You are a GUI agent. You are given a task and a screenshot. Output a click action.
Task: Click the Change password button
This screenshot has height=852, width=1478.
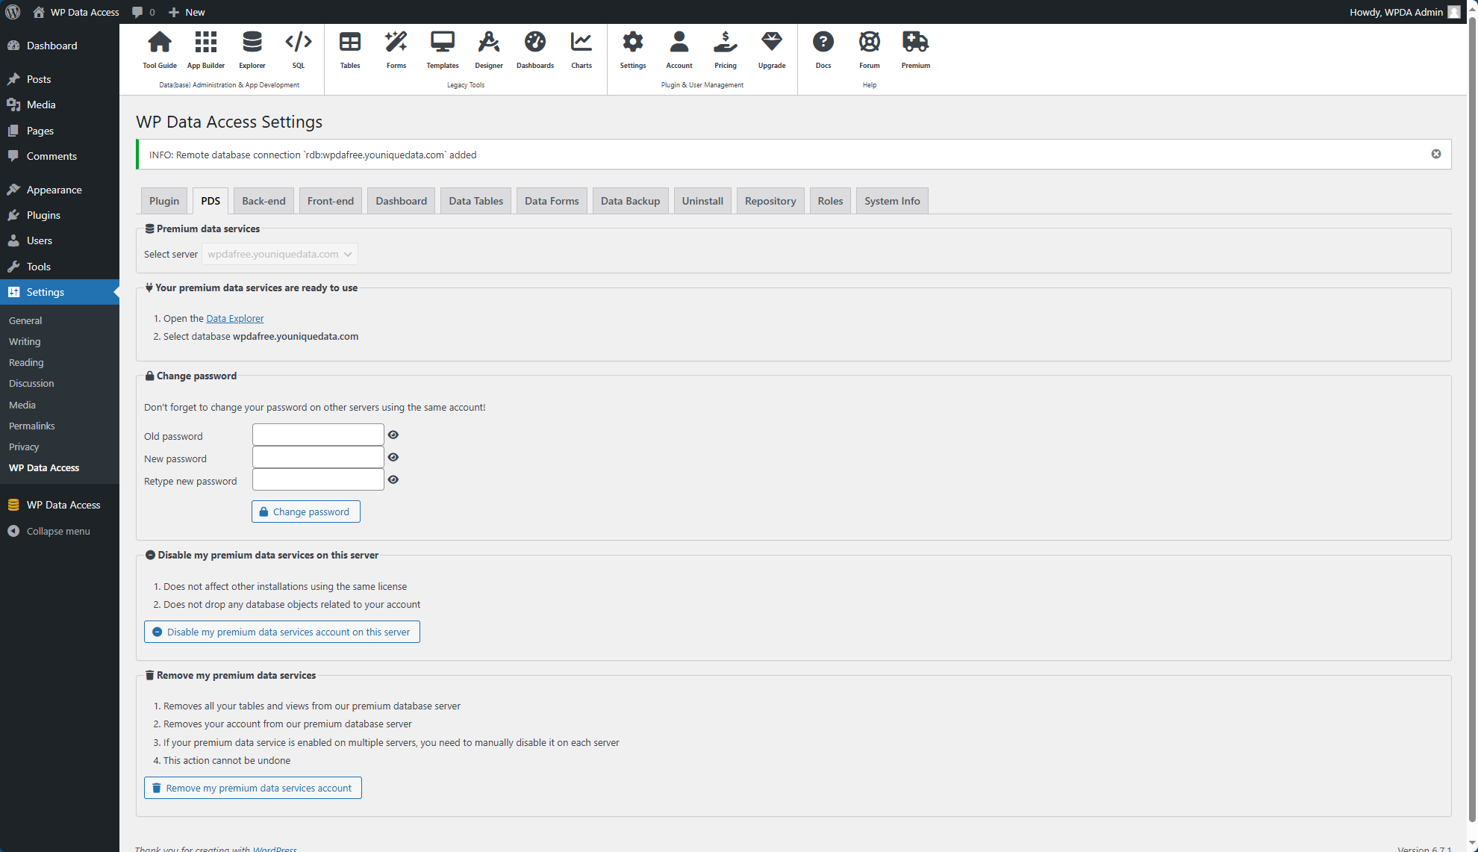[x=305, y=511]
